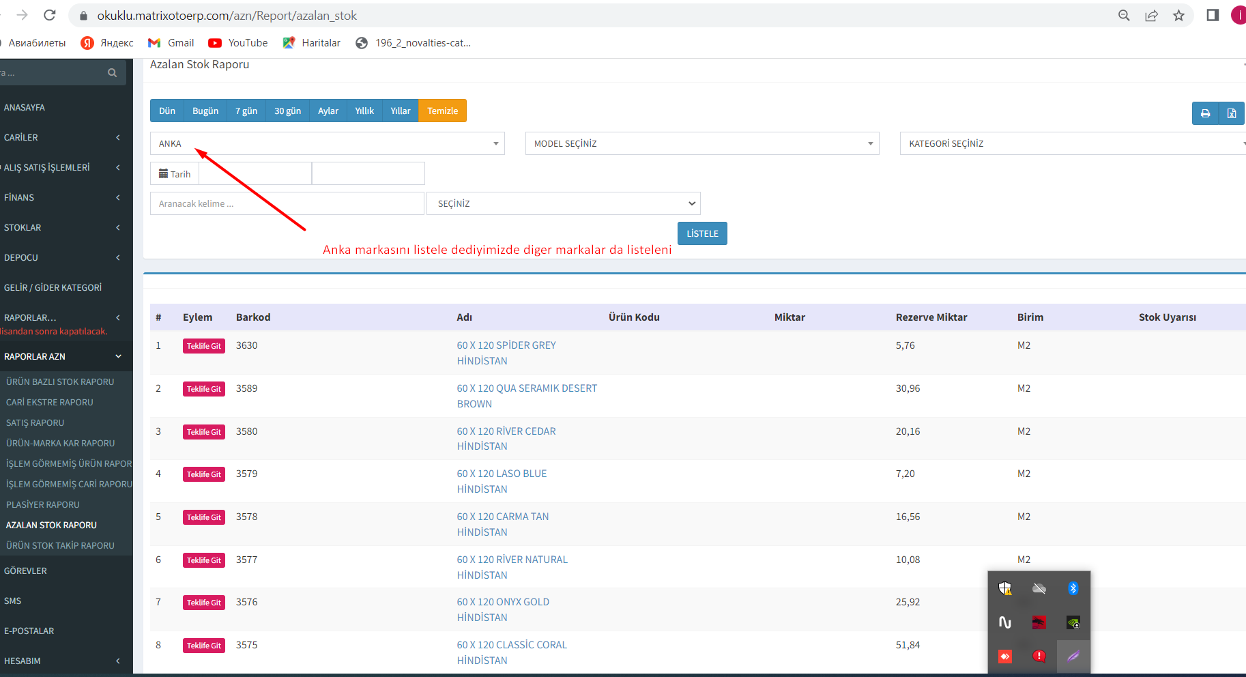Open the YouTube bookmark
This screenshot has width=1246, height=677.
coord(238,43)
